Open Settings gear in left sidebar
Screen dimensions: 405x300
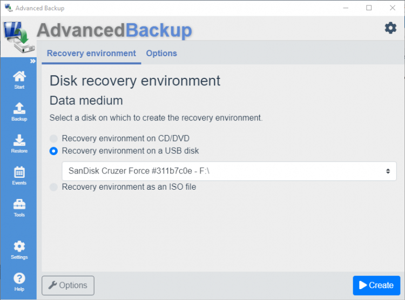(x=19, y=249)
